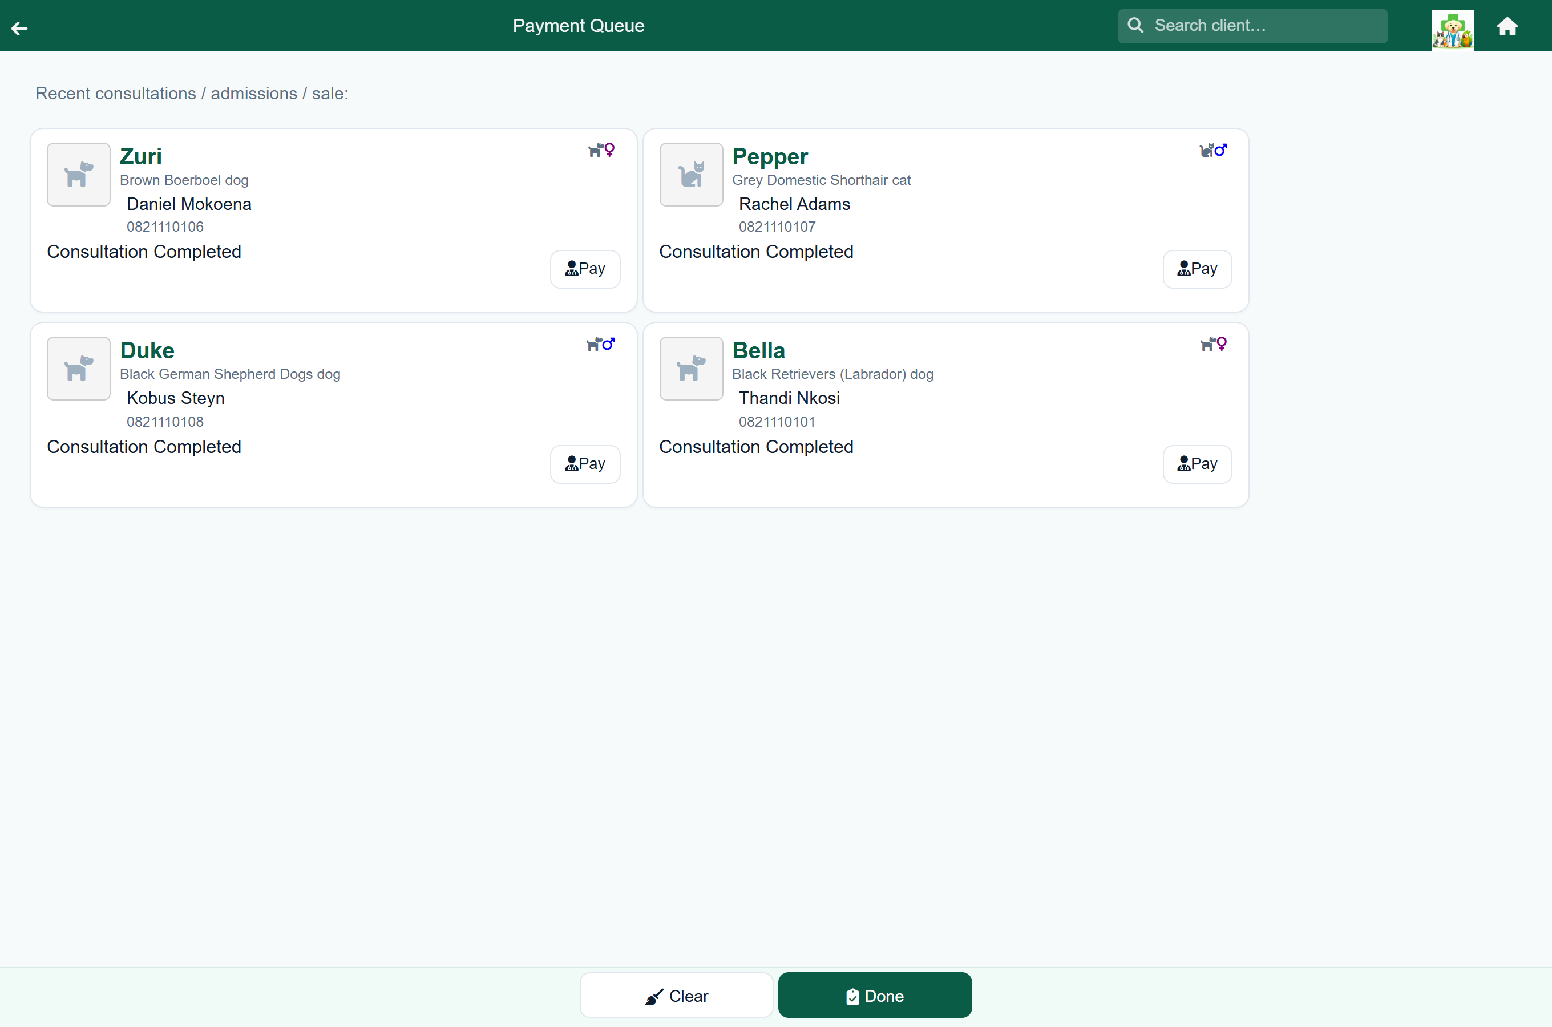Select patient name Duke
Image resolution: width=1552 pixels, height=1027 pixels.
[x=147, y=350]
